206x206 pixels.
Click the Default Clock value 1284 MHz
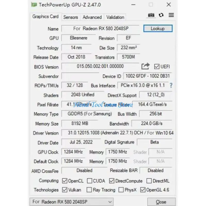(x=73, y=161)
